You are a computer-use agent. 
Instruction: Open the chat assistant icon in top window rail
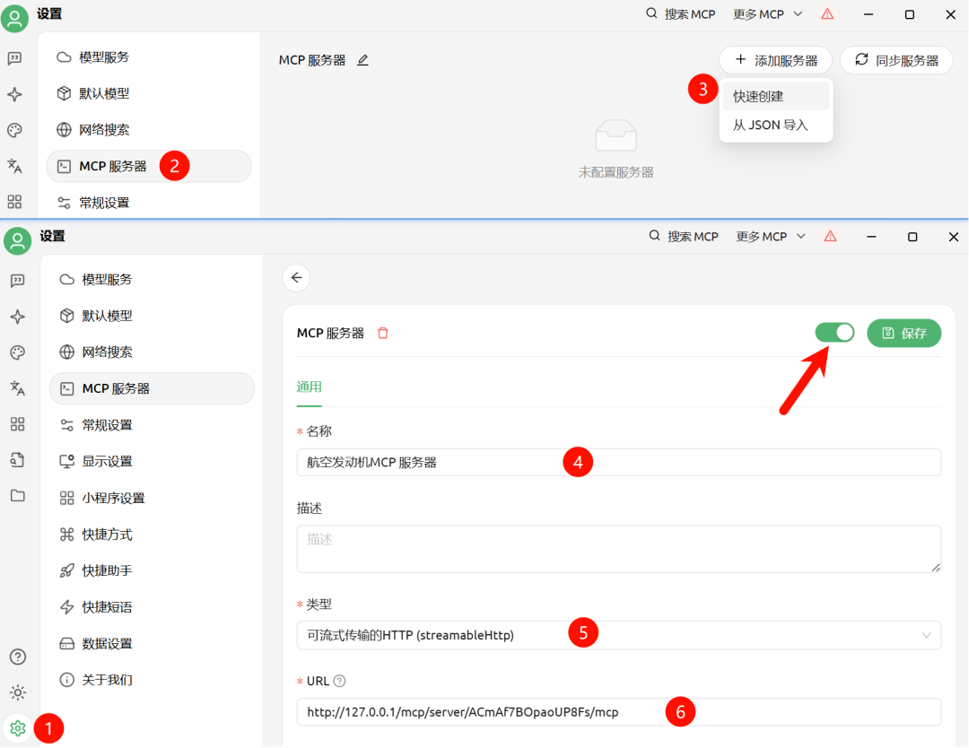coord(15,58)
